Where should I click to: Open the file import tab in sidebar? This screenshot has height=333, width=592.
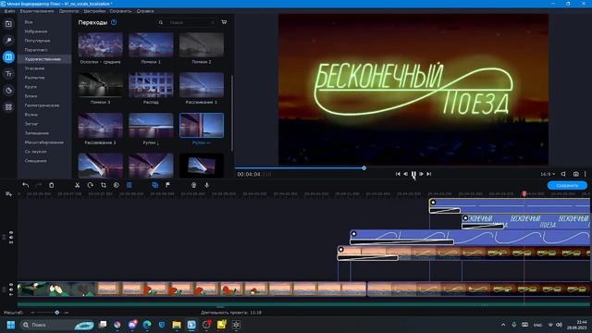click(x=8, y=24)
